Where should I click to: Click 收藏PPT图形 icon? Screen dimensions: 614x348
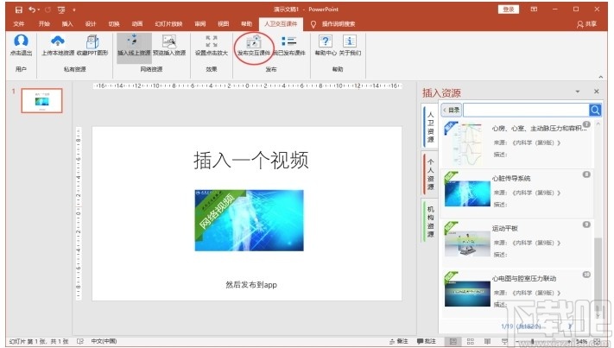click(x=92, y=41)
